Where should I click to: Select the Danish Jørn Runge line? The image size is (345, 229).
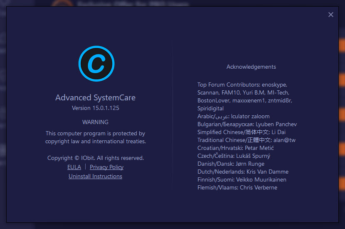click(x=231, y=164)
